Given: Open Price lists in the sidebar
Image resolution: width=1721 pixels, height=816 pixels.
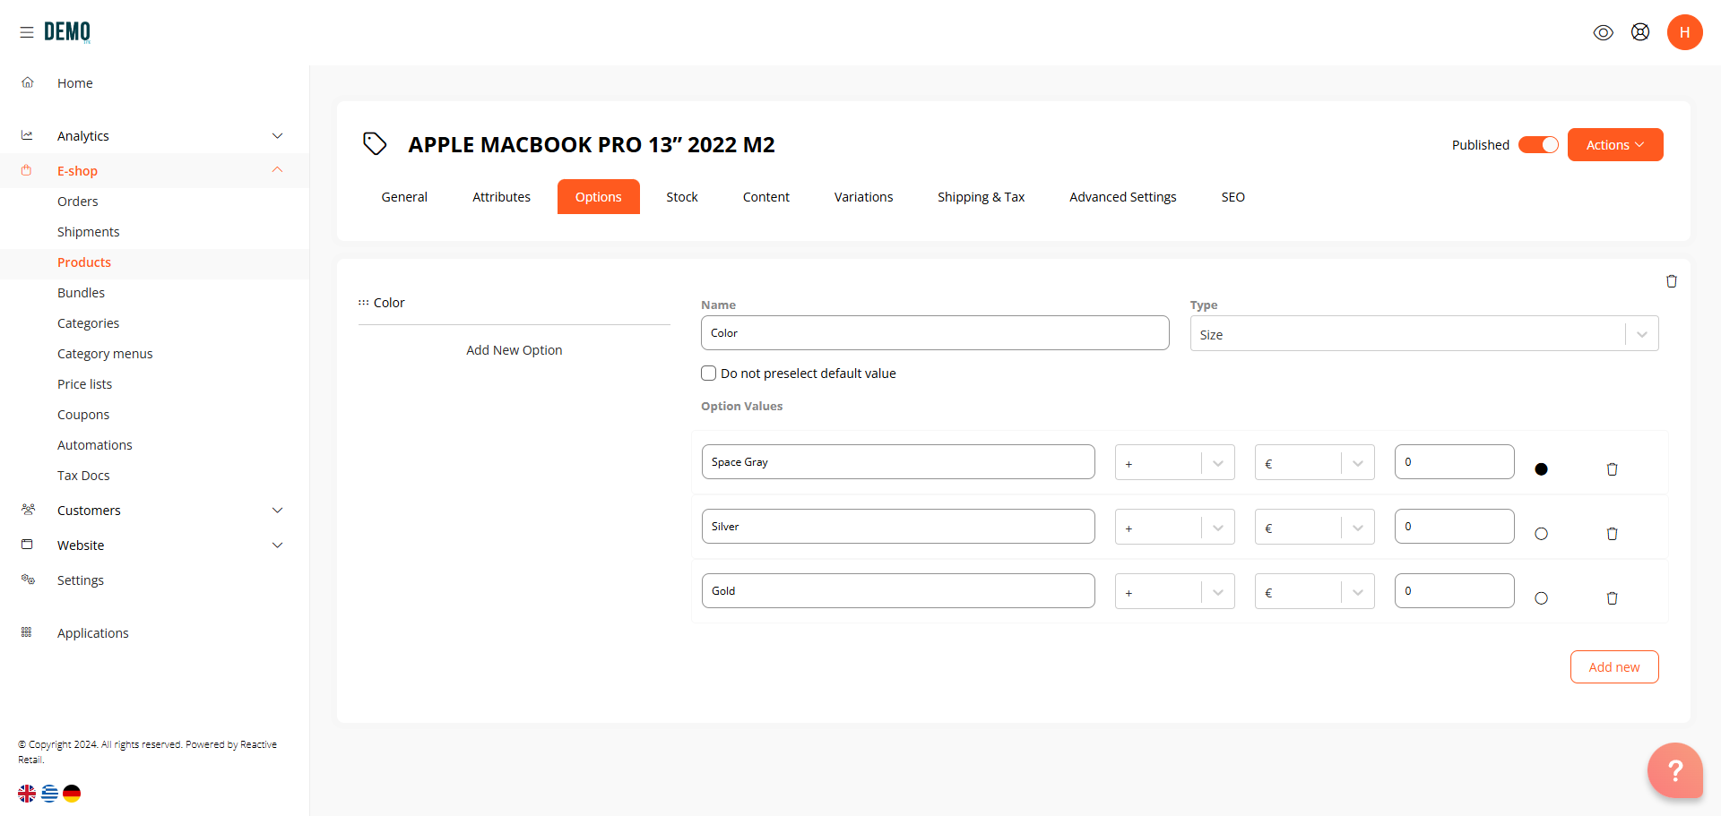Looking at the screenshot, I should (x=84, y=384).
